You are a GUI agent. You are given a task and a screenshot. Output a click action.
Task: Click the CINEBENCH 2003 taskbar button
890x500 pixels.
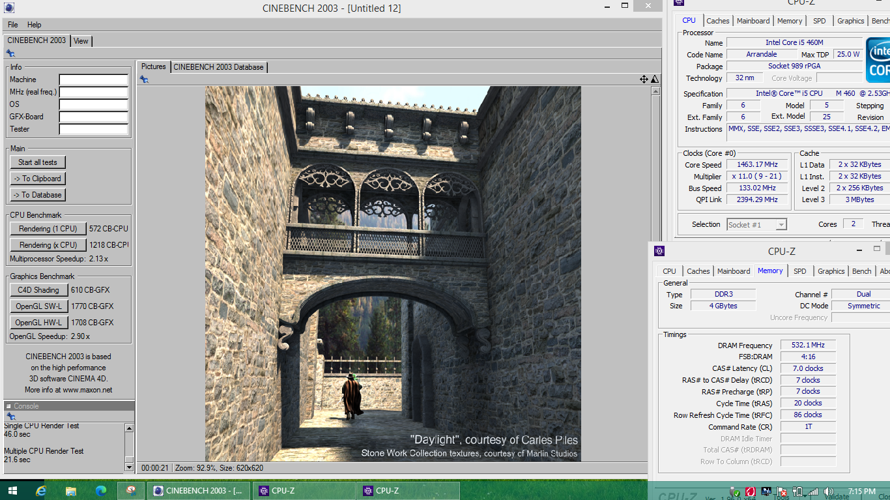point(199,491)
